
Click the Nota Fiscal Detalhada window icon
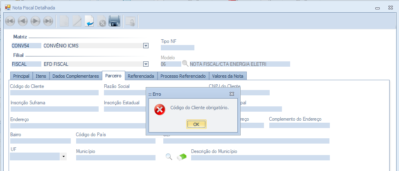coord(8,7)
